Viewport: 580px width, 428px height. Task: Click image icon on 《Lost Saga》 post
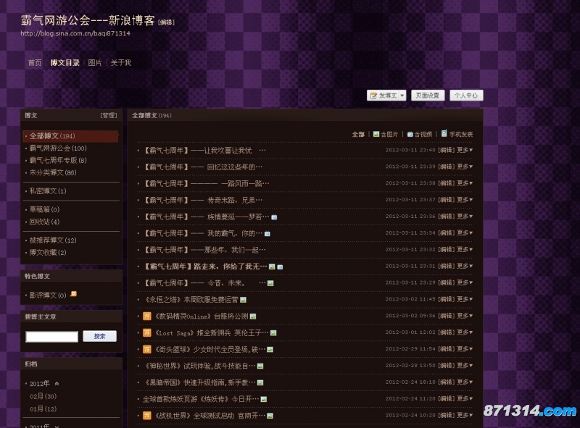point(273,333)
